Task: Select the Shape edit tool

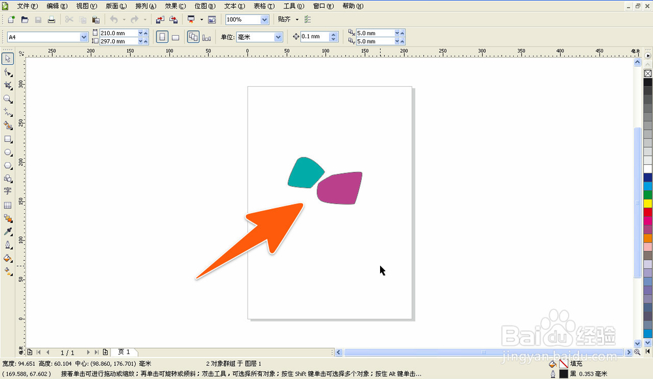Action: [x=7, y=73]
